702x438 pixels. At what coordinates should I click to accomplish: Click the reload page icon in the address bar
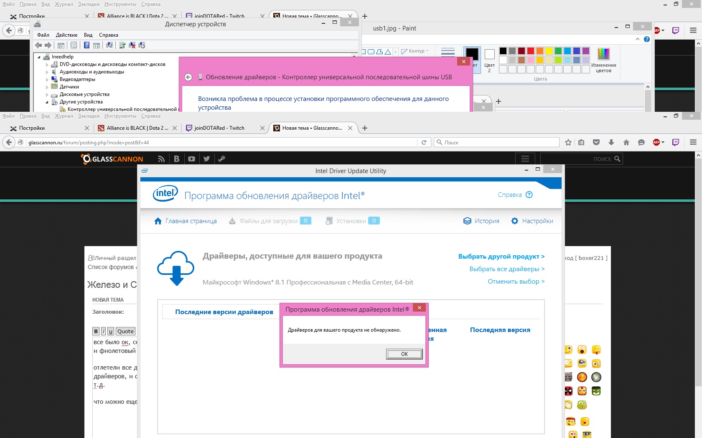coord(424,142)
